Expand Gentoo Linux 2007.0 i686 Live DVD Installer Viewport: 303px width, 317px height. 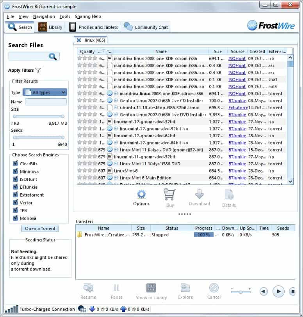coord(116,115)
